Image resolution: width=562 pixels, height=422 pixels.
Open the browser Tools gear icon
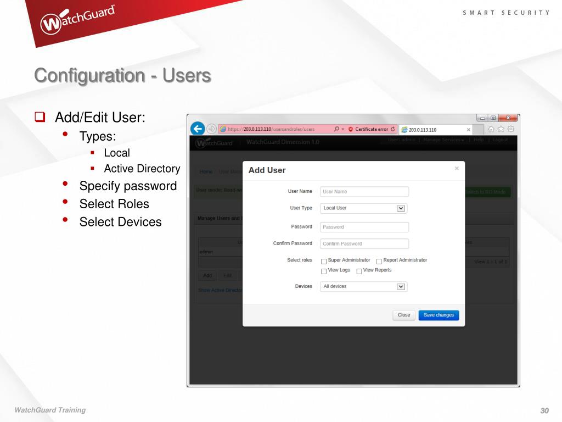pyautogui.click(x=511, y=129)
